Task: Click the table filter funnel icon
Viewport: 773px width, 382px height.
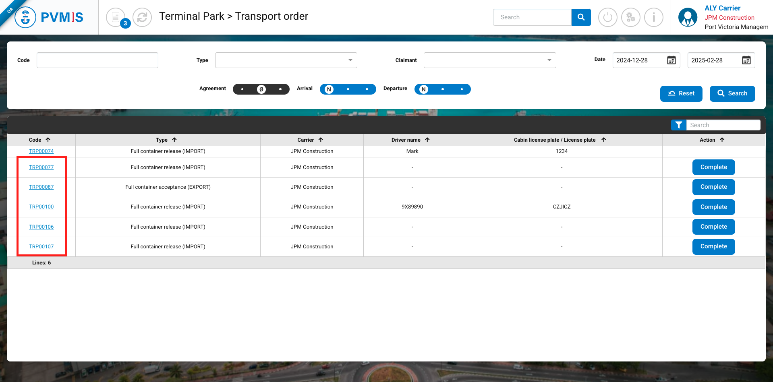Action: point(679,125)
